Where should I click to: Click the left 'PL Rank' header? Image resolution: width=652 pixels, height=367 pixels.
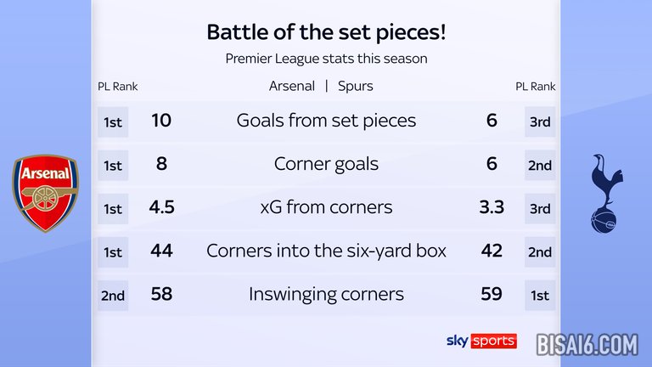118,86
